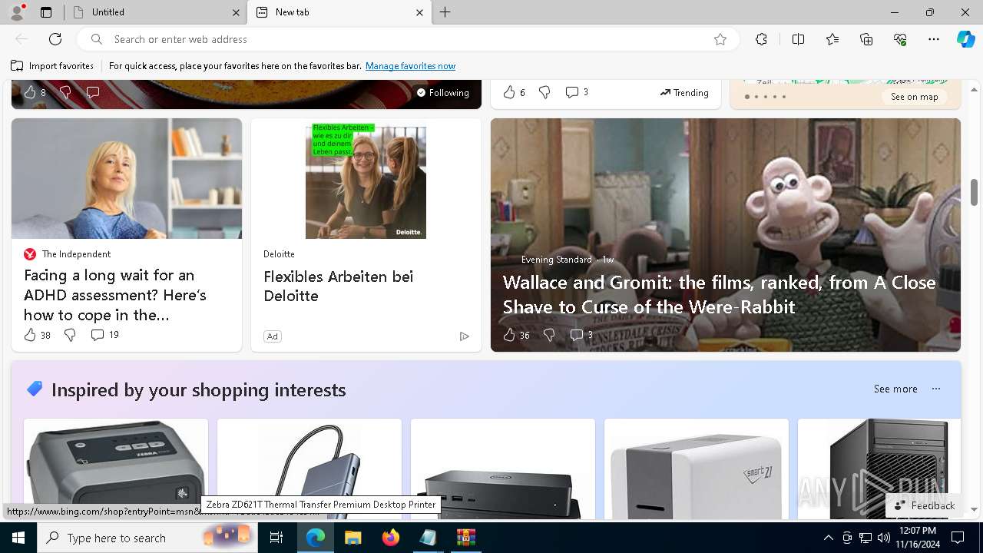Open the taskbar clock showing 12:07 PM

pyautogui.click(x=916, y=538)
